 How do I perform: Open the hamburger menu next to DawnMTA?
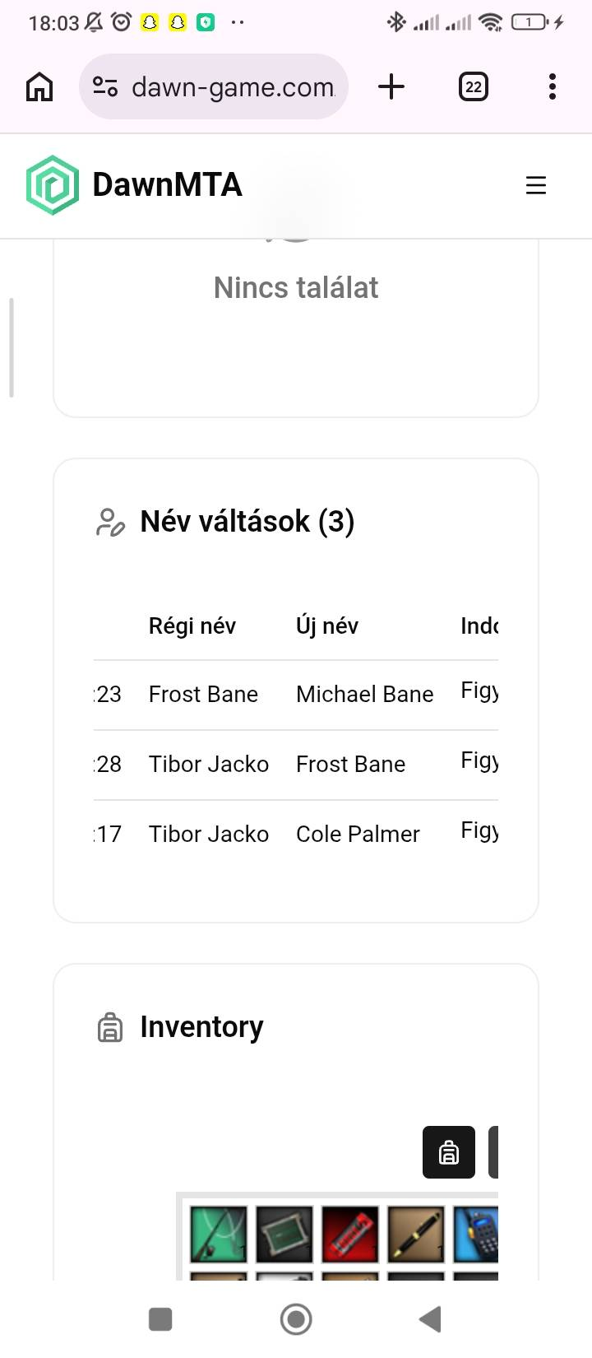pyautogui.click(x=535, y=185)
